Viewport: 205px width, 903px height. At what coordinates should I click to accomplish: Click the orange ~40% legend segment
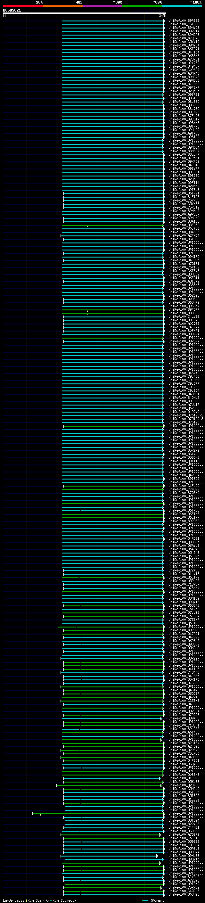point(63,6)
